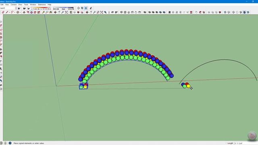Go to Previous camera view
The width and height of the screenshot is (258, 145).
[105, 12]
